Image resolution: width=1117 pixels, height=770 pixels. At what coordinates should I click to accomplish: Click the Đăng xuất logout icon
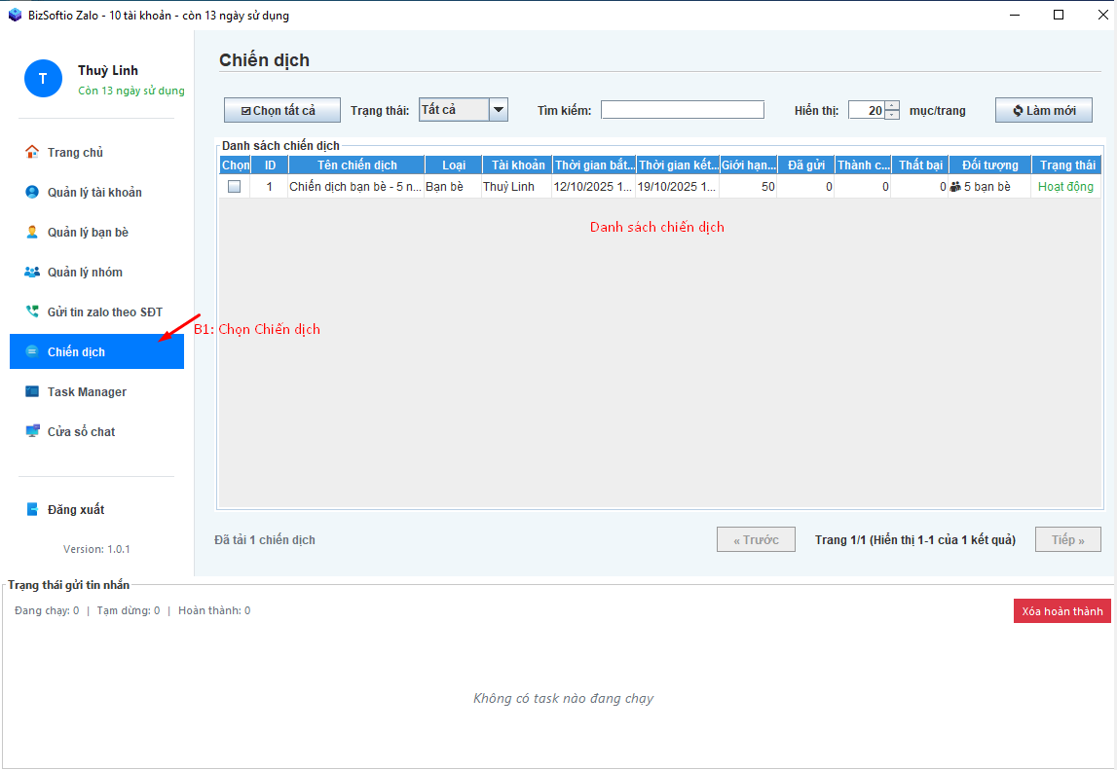32,509
